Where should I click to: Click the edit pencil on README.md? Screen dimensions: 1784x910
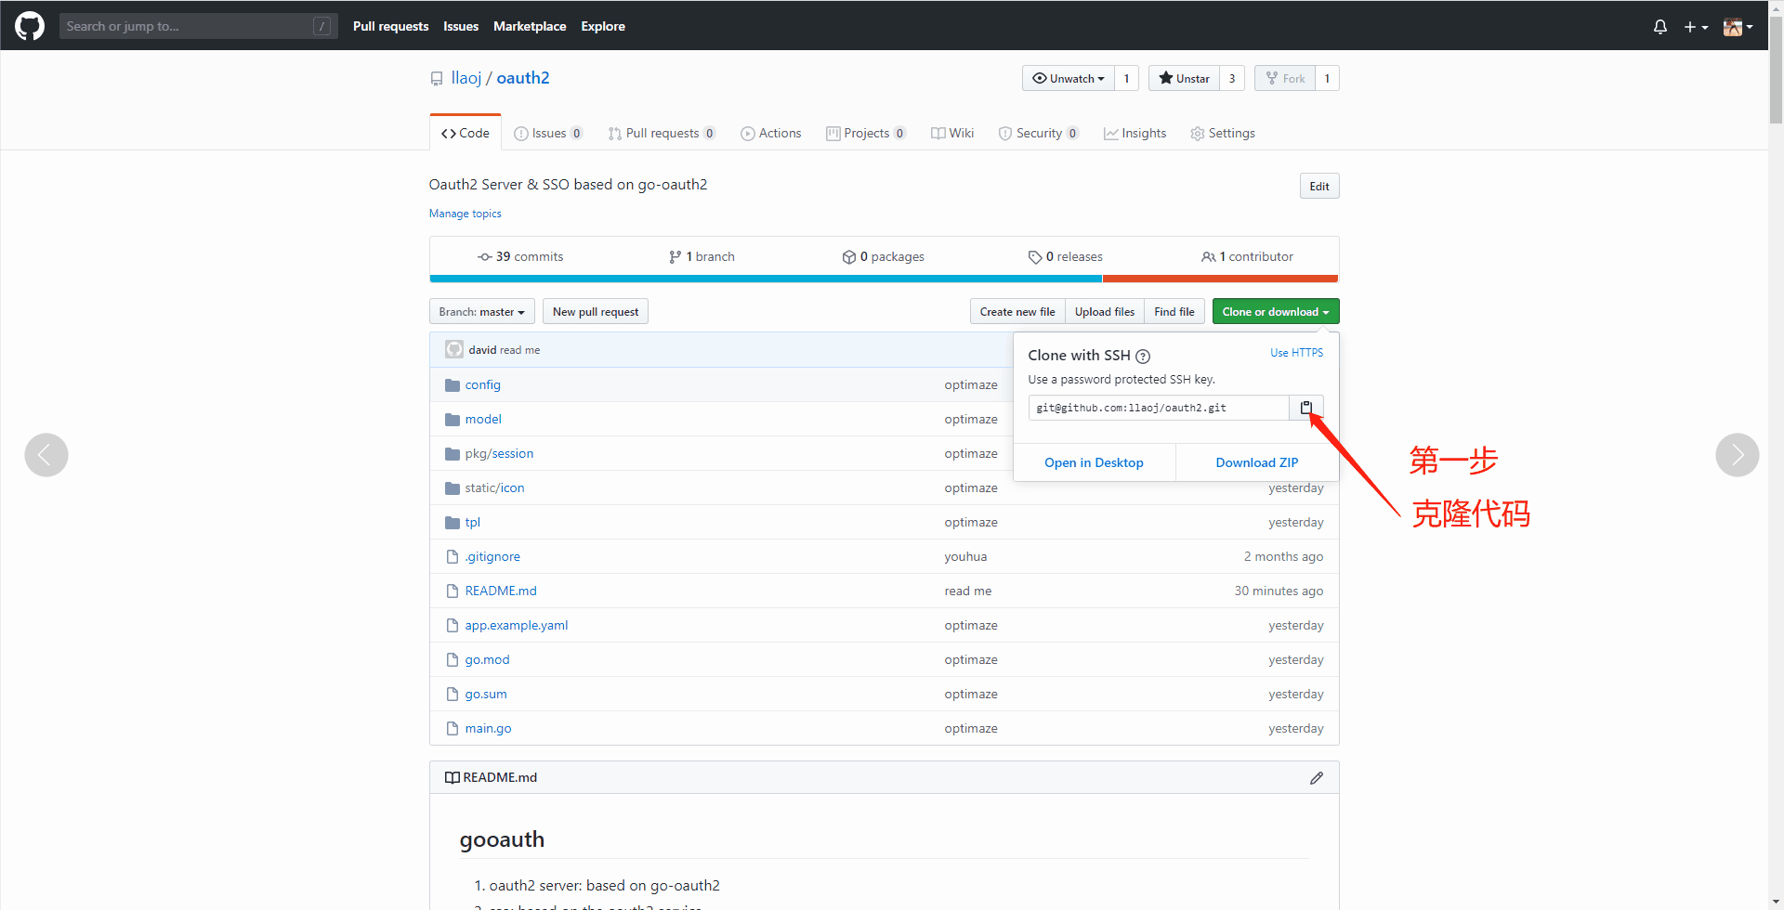point(1317,778)
